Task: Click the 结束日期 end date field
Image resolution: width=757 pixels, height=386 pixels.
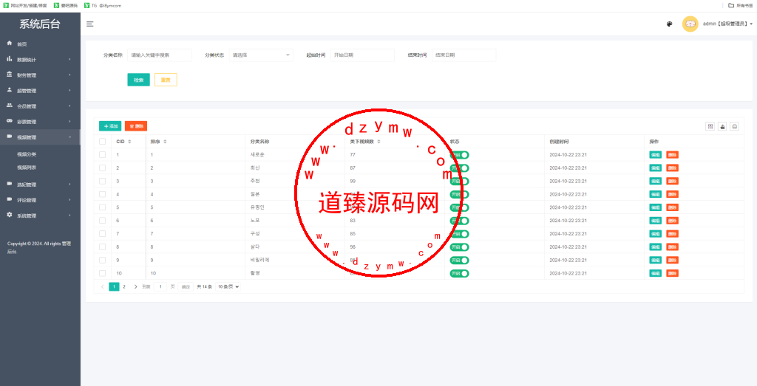Action: click(464, 55)
